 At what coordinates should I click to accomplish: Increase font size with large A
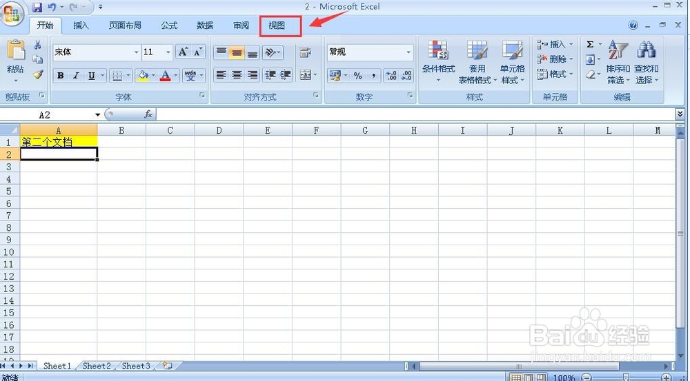[183, 52]
